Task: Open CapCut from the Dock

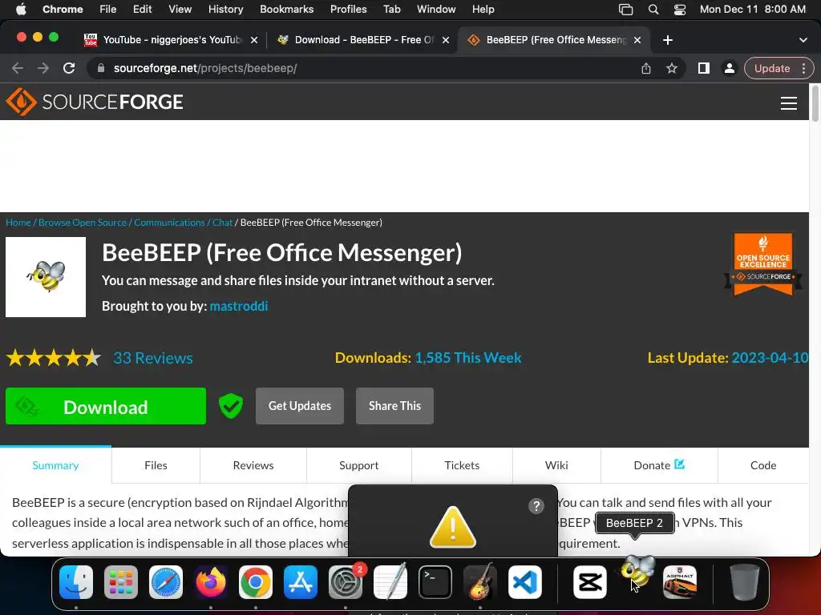Action: pos(590,581)
